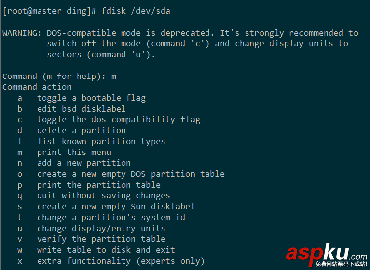Click the 'change display/entry units' entry
This screenshot has height=270, width=370.
coord(101,228)
